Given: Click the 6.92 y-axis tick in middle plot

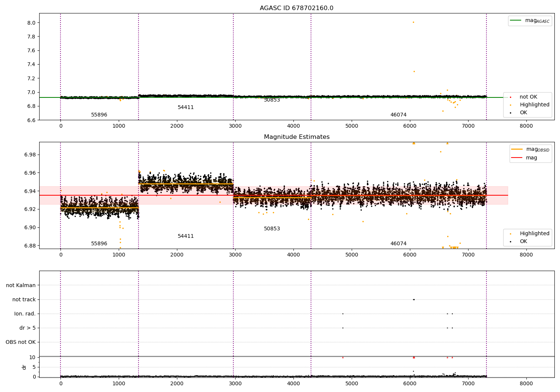Looking at the screenshot, I should tap(29, 209).
